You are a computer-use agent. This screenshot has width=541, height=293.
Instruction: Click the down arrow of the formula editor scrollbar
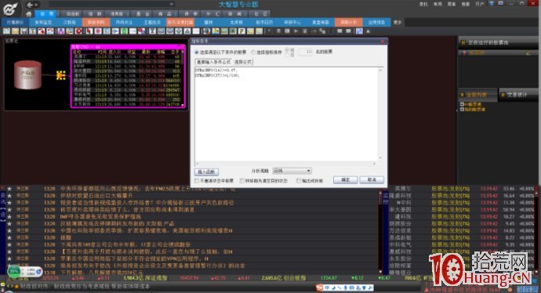(380, 158)
